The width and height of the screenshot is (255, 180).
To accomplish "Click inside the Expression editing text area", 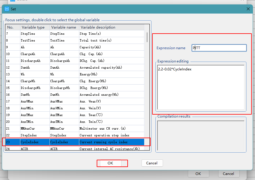I will pyautogui.click(x=201, y=87).
